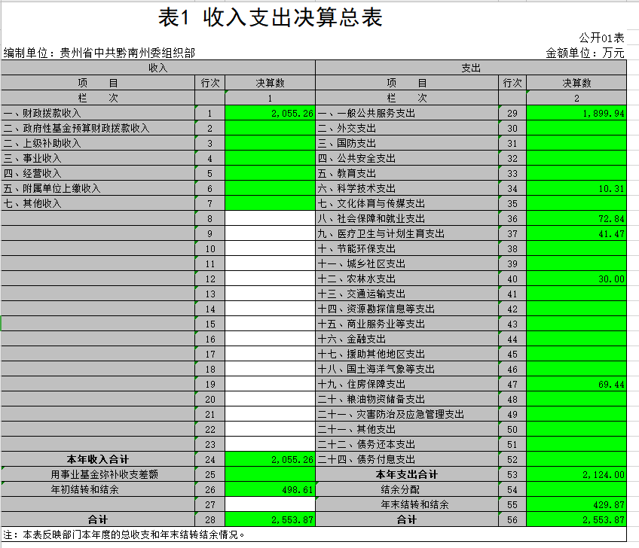Click the "本年收入合计" label cell
The image size is (639, 548).
(98, 459)
